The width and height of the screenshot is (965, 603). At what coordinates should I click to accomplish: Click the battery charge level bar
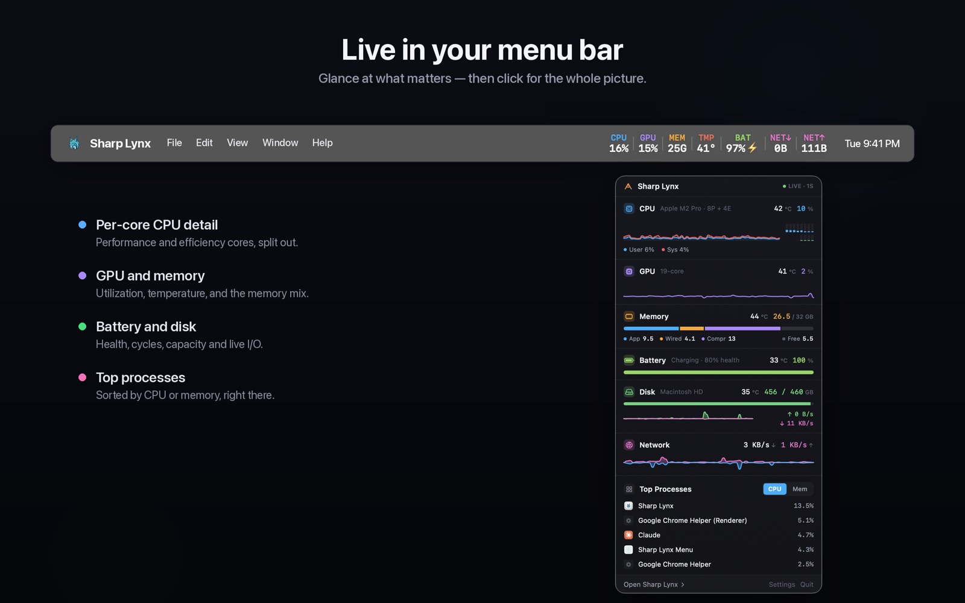pyautogui.click(x=718, y=373)
